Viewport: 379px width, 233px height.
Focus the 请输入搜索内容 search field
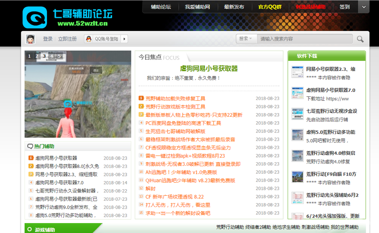point(304,39)
